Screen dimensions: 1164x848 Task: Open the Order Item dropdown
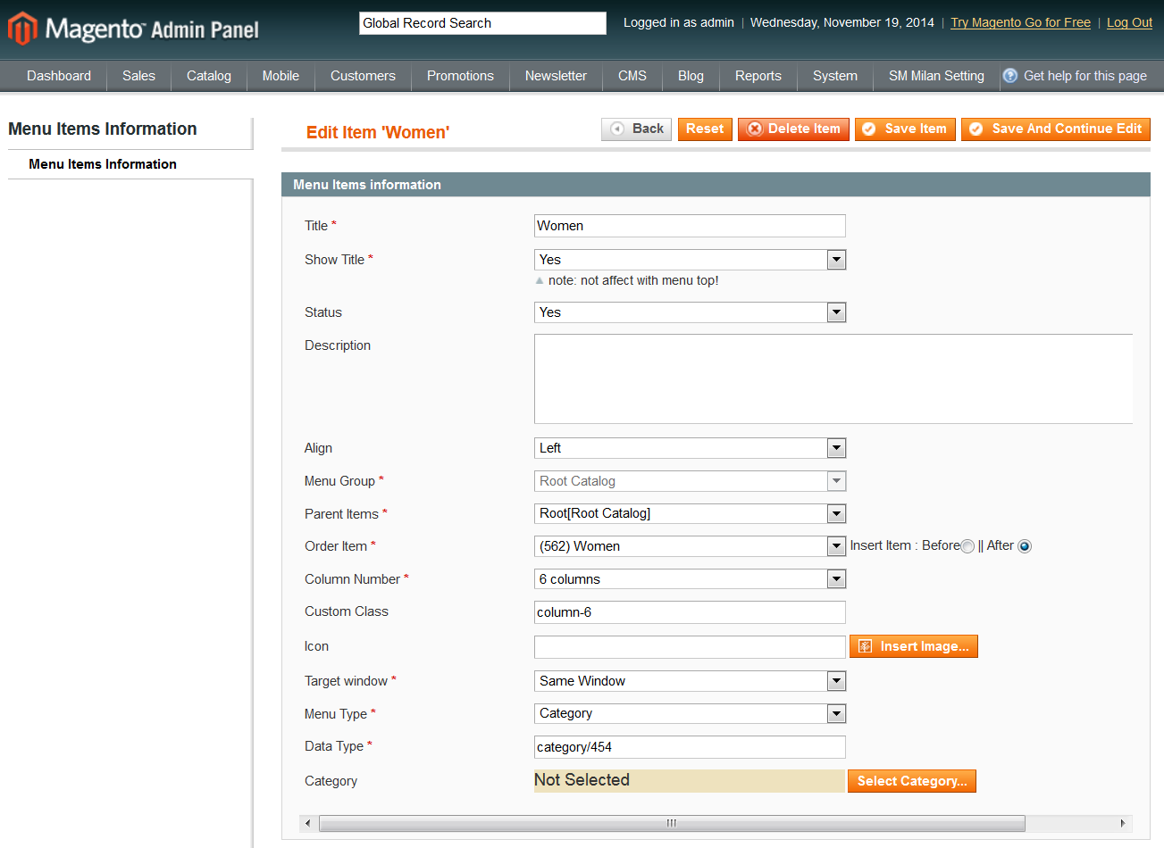(690, 546)
